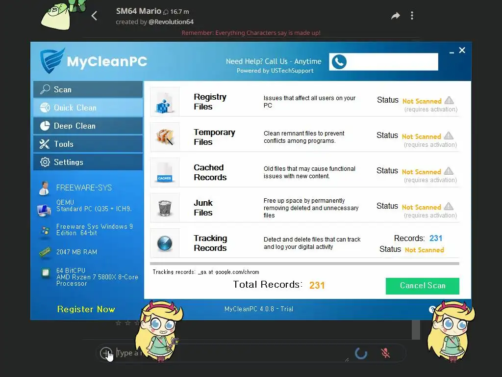Image resolution: width=502 pixels, height=377 pixels.
Task: Click the Junk Files label
Action: (203, 208)
